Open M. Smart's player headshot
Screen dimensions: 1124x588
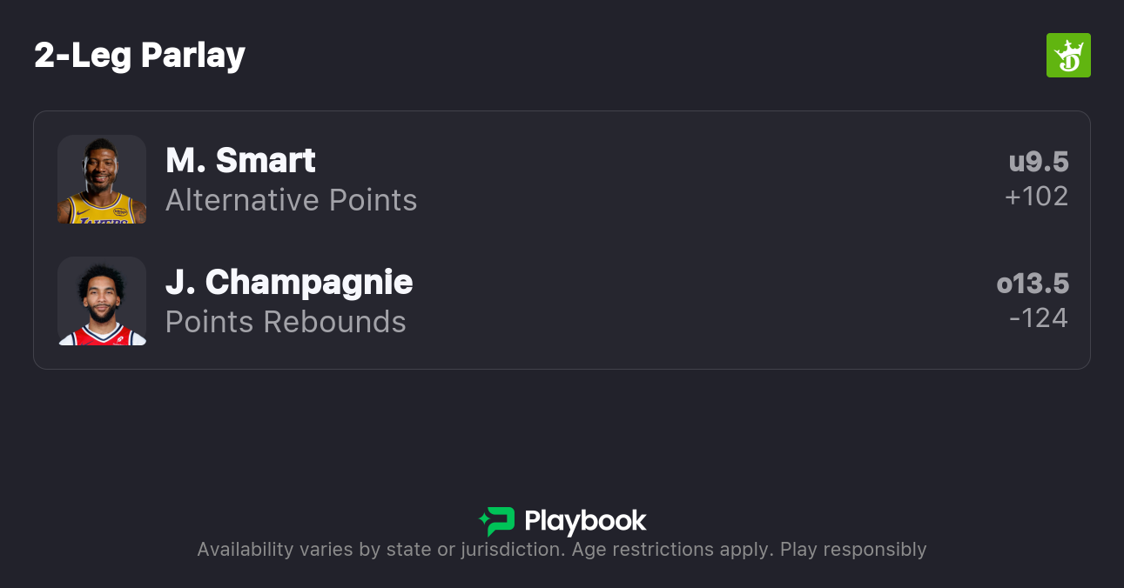click(102, 179)
